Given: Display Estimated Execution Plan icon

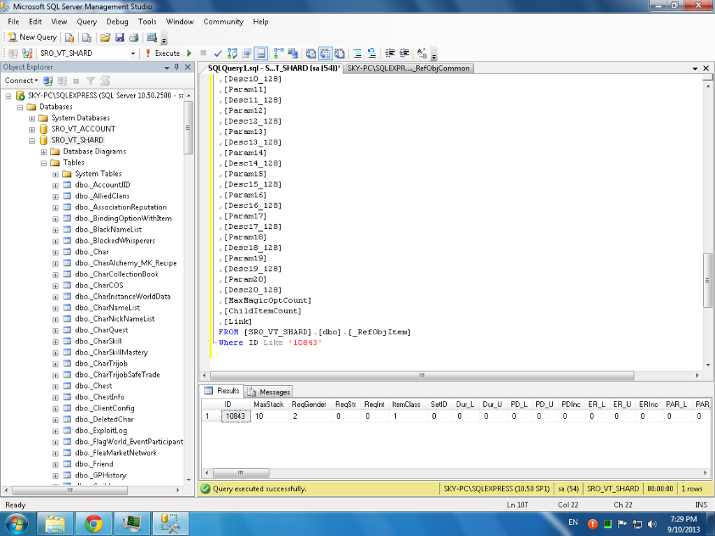Looking at the screenshot, I should pyautogui.click(x=233, y=53).
